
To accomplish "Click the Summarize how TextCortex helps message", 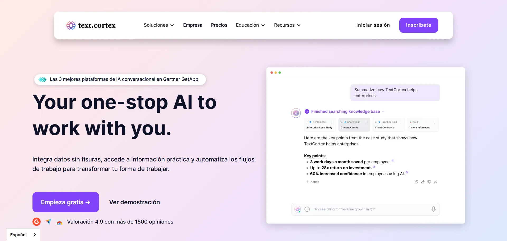I will pos(395,93).
